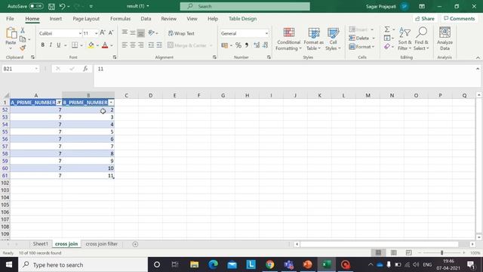Click Analyze Data
This screenshot has height=272, width=483.
(x=445, y=39)
